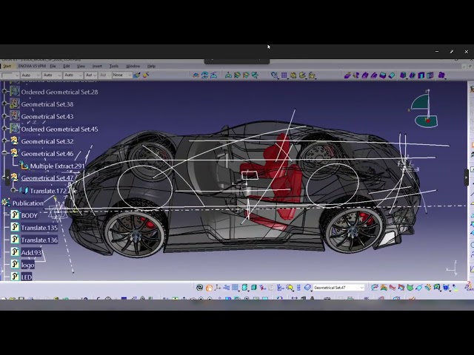Screen dimensions: 474x355
Task: Click the Axis System icon in bottom toolbar
Action: 217,288
